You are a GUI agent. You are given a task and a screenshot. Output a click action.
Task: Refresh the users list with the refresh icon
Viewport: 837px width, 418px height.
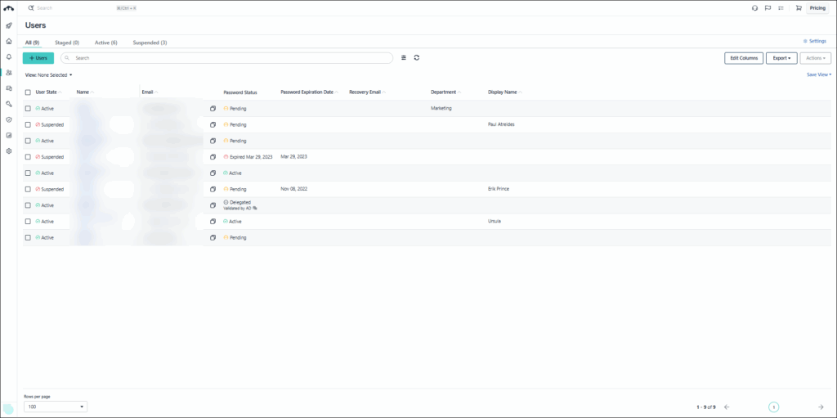click(x=416, y=58)
